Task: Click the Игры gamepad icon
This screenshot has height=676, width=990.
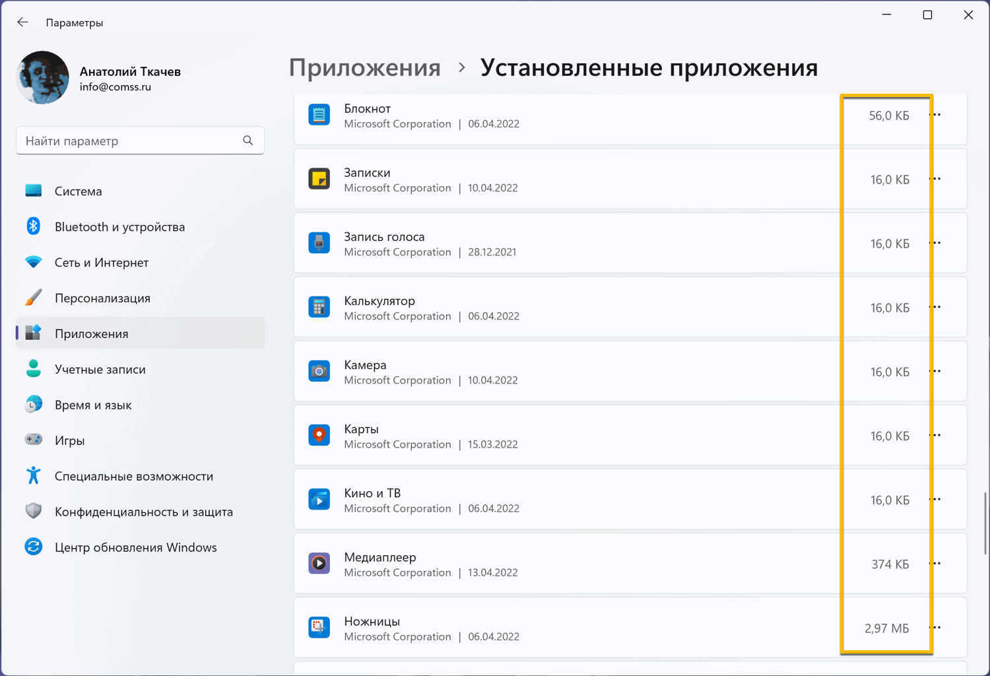Action: pos(34,440)
